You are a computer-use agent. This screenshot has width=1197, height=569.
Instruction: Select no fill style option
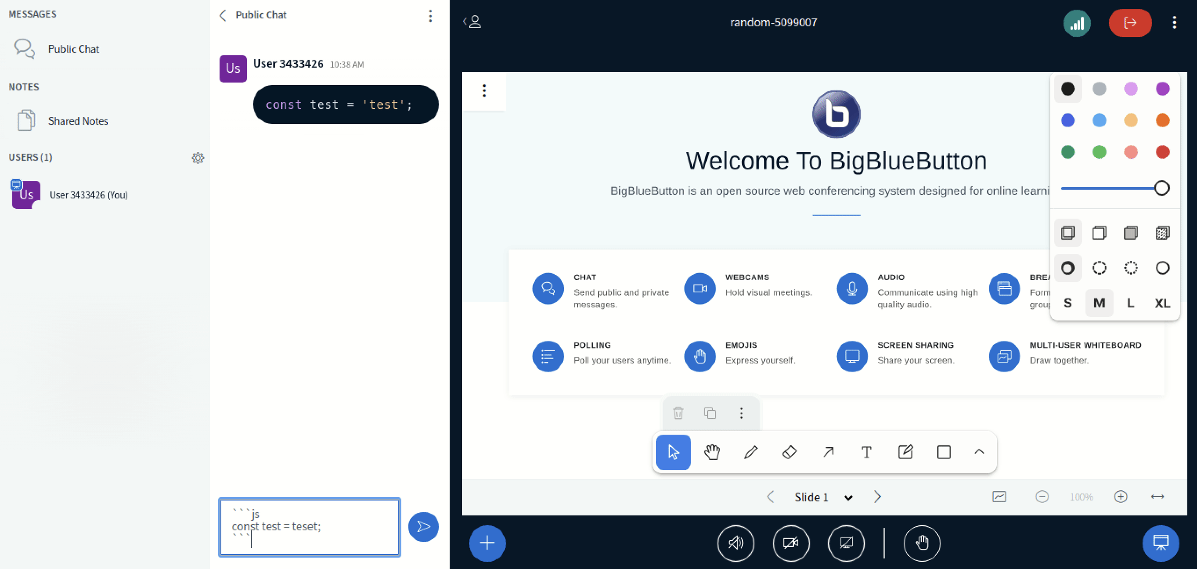(x=1067, y=233)
